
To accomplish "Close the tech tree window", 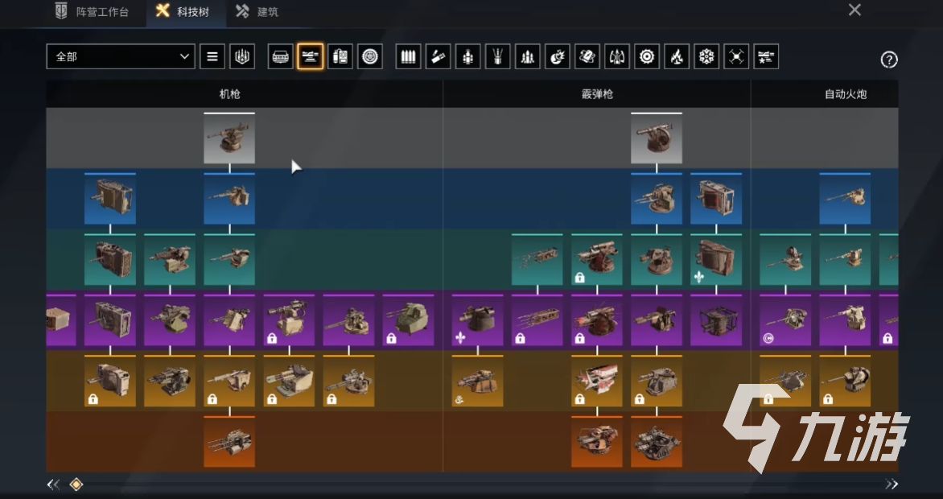I will [854, 10].
